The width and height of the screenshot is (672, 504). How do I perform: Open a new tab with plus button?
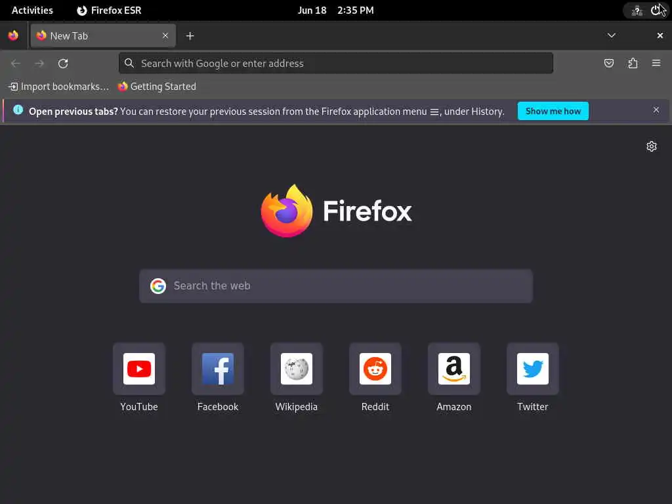(x=190, y=36)
